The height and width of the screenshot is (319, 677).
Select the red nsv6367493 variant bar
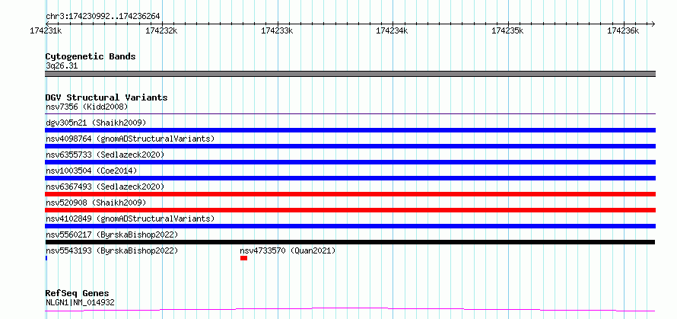click(350, 194)
